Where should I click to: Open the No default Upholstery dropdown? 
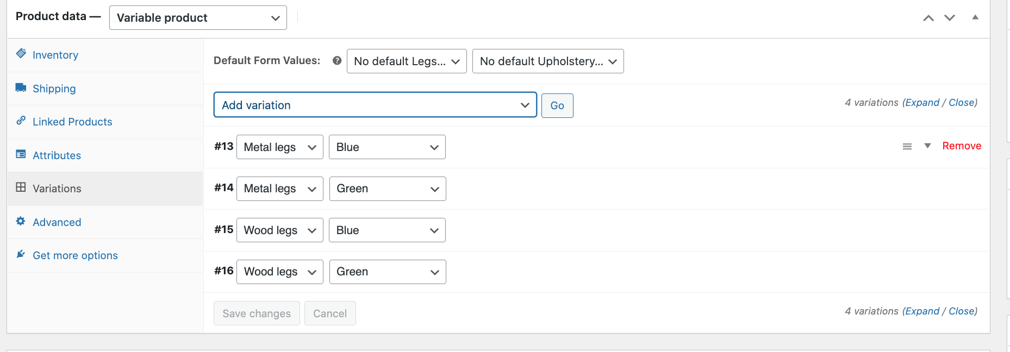coord(548,61)
